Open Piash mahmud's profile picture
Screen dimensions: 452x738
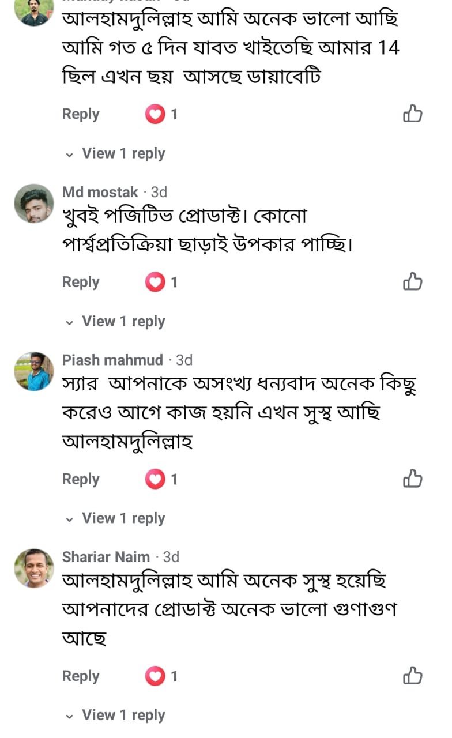34,372
